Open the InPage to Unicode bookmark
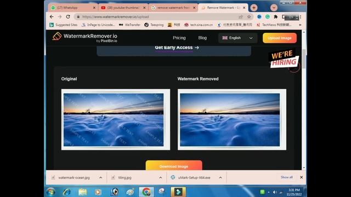351x197 pixels. (98, 25)
